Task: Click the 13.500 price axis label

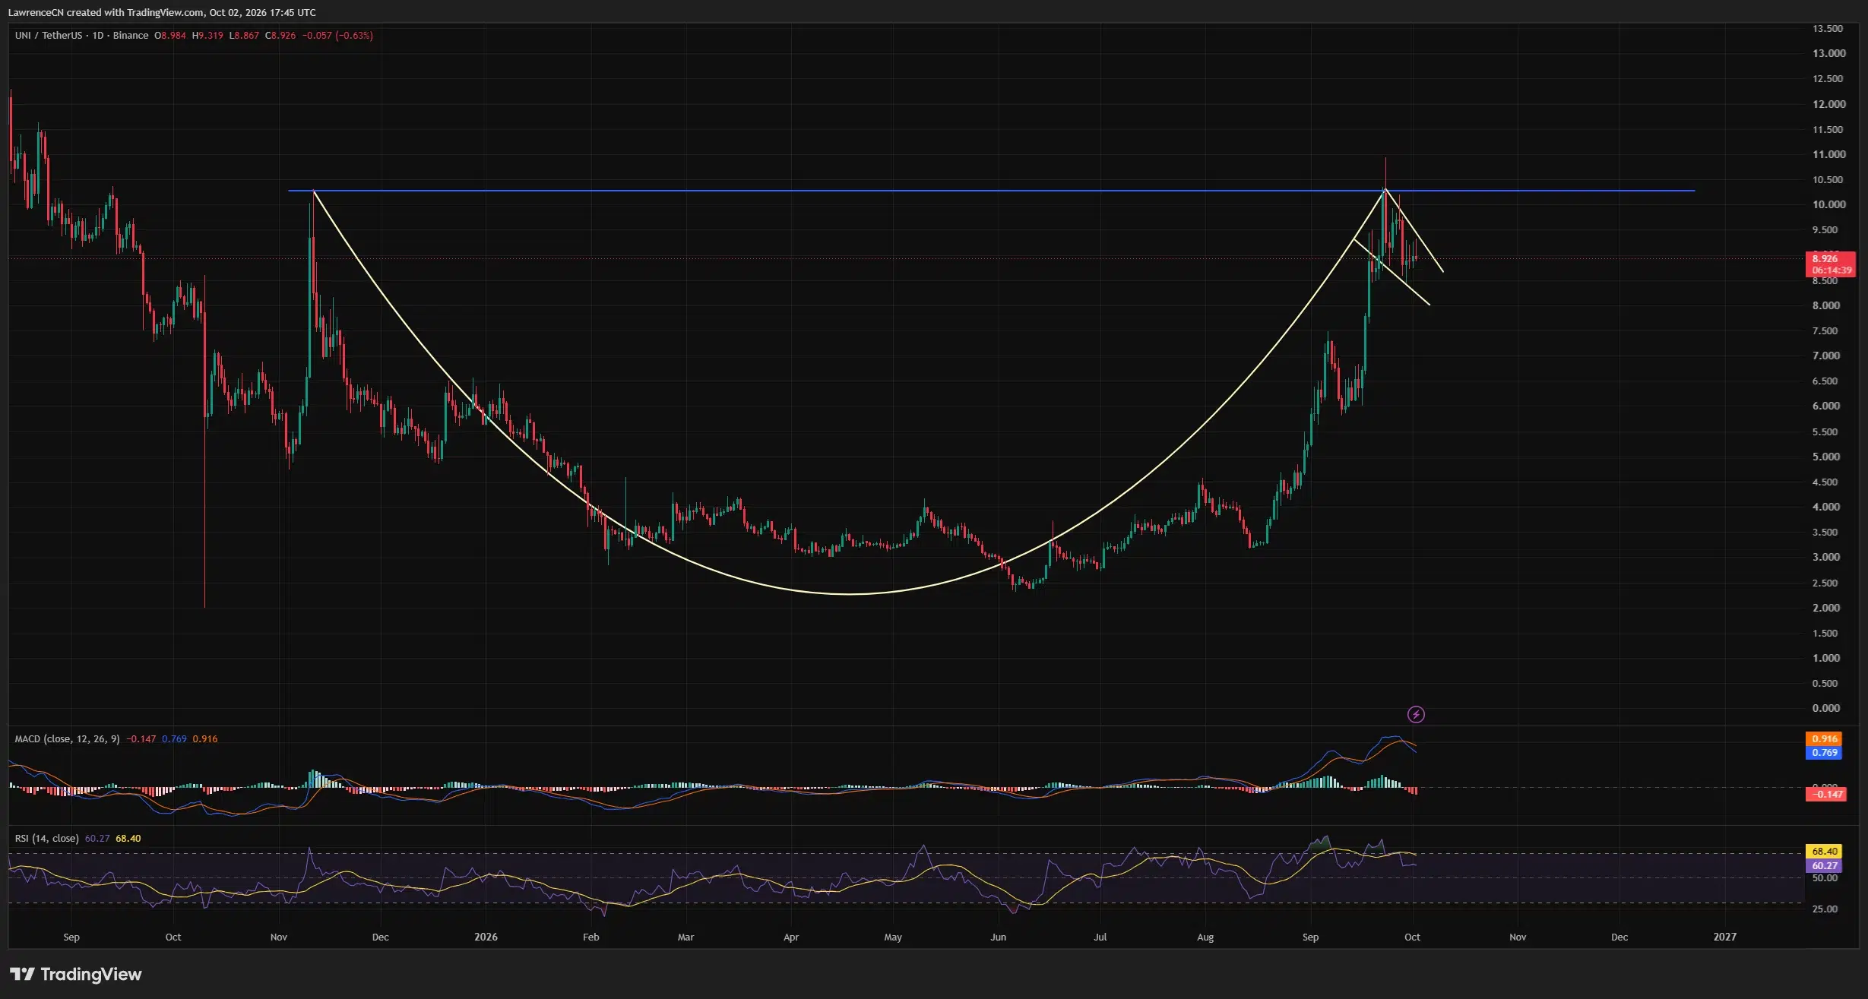Action: point(1827,29)
